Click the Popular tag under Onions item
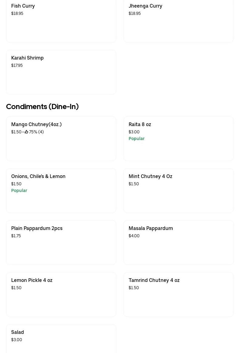Screen dimensions: 244x353 19,190
